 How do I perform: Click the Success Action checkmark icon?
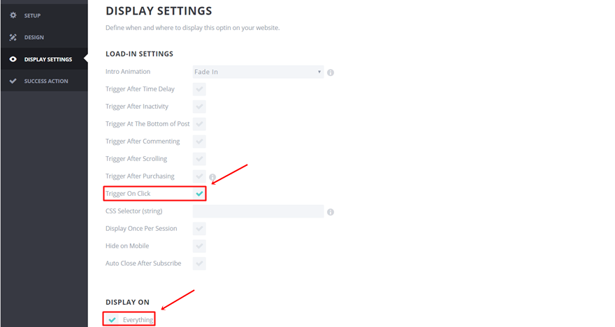[13, 81]
